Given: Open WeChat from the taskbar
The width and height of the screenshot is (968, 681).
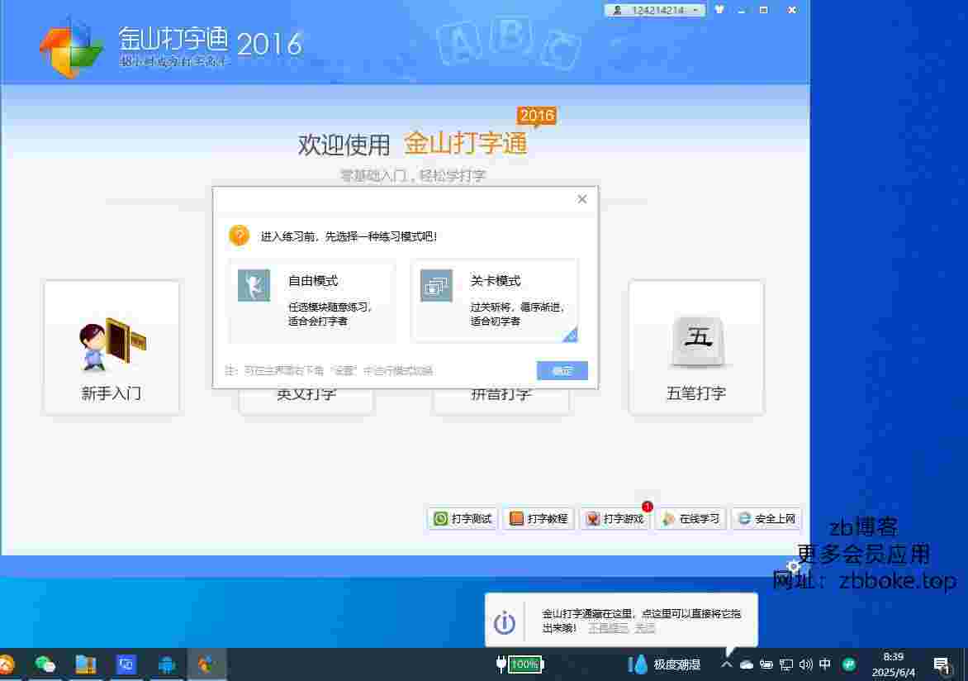Looking at the screenshot, I should (x=45, y=664).
